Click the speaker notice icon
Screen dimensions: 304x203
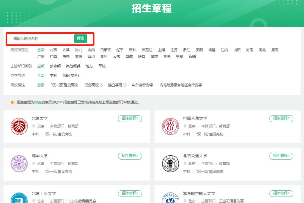[x=13, y=102]
